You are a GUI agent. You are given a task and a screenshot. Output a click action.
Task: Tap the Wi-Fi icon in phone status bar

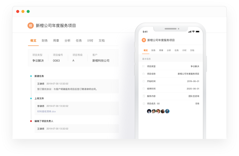(193, 31)
